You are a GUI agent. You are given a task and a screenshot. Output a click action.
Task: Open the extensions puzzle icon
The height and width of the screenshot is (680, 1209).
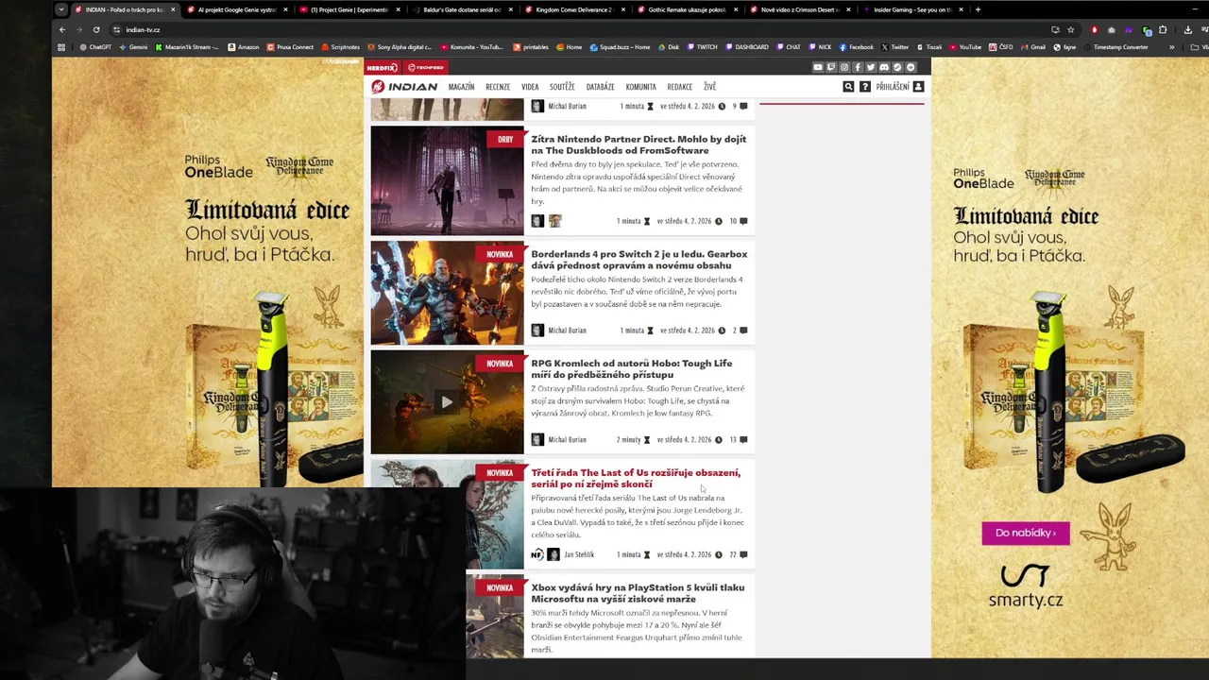pyautogui.click(x=1163, y=29)
